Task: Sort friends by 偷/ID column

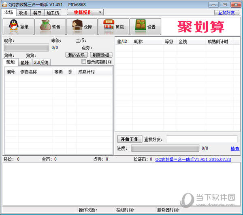Action: (x=124, y=42)
